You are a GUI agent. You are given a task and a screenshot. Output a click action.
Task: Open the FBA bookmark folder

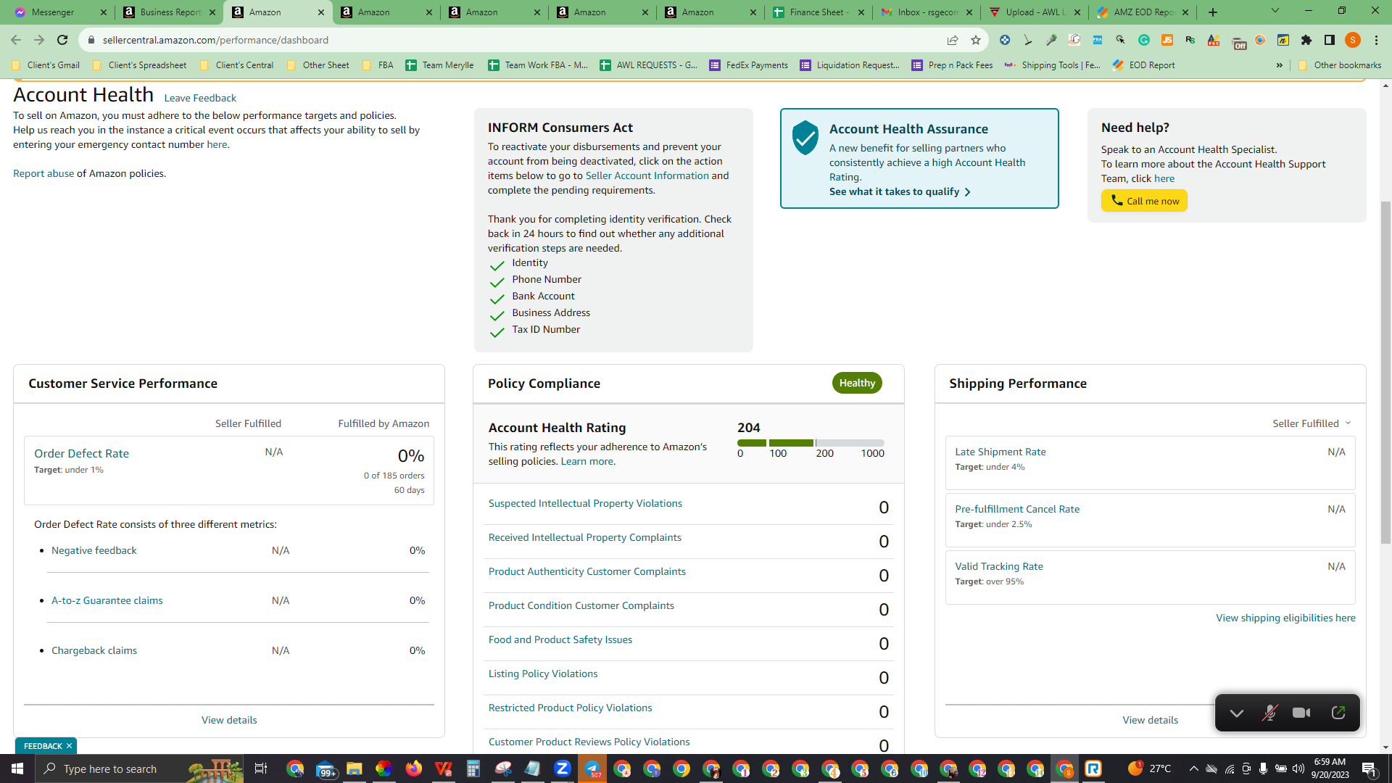pos(378,65)
